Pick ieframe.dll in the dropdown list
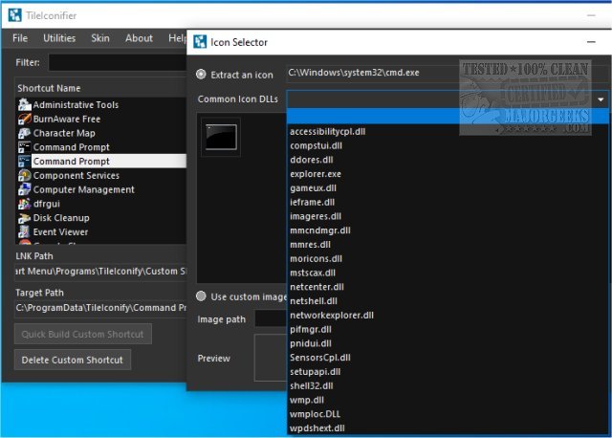612x438 pixels. [x=448, y=202]
